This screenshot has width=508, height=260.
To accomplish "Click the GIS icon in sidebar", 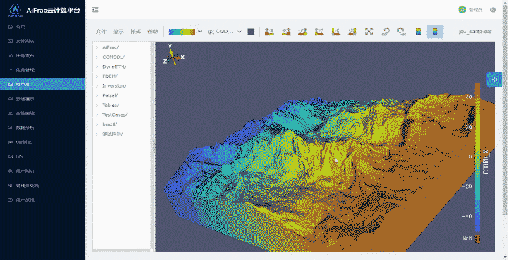I will 10,156.
